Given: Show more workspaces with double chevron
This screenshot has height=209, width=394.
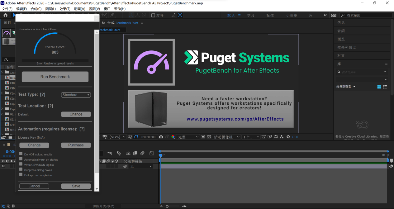Looking at the screenshot, I should [x=325, y=15].
